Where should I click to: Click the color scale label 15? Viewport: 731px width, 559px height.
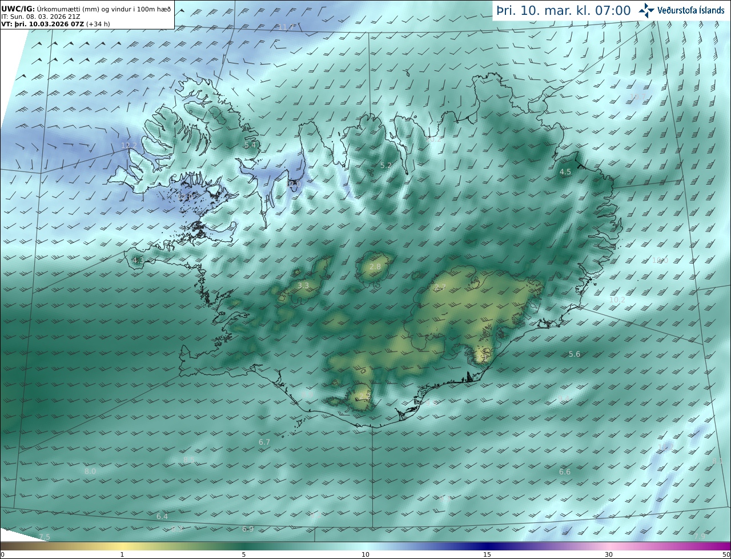(x=487, y=554)
